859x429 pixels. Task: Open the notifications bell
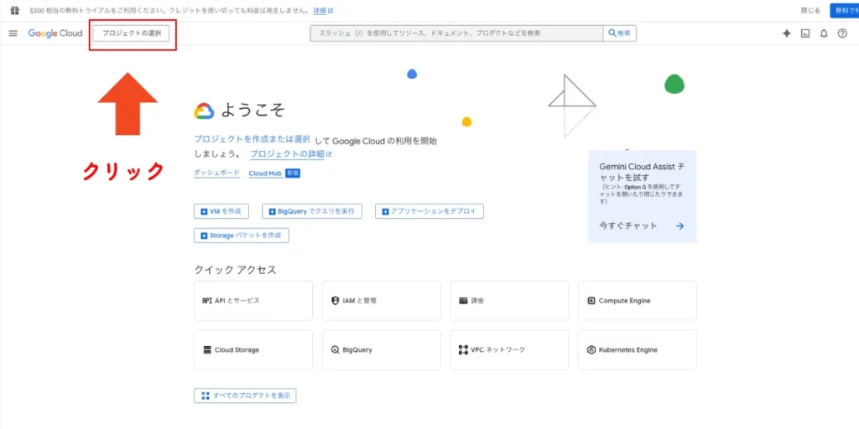[x=824, y=34]
